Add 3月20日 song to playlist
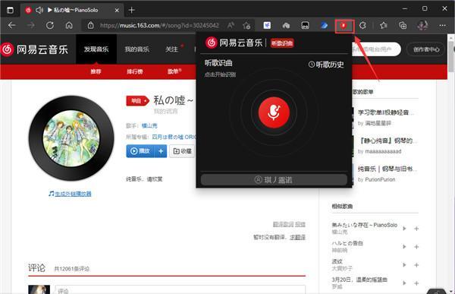Image resolution: width=455 pixels, height=294 pixels. pyautogui.click(x=416, y=283)
